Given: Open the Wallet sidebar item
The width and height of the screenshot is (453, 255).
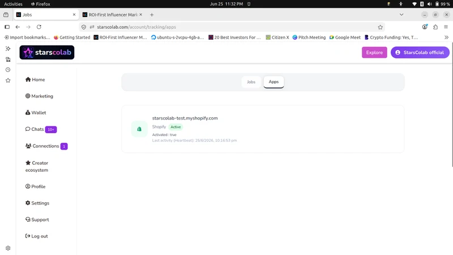Looking at the screenshot, I should (x=36, y=112).
